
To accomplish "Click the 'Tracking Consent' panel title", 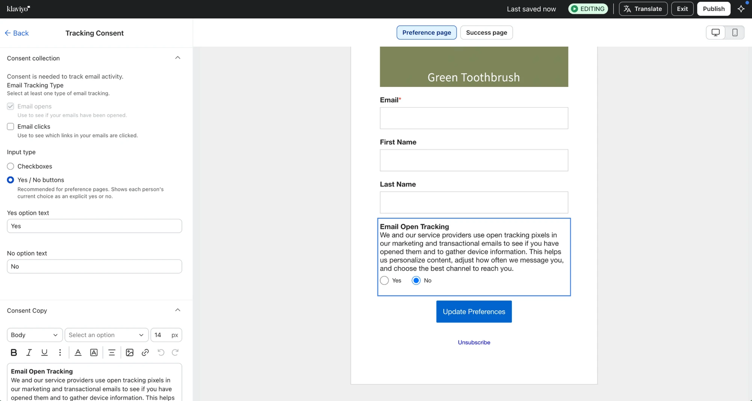I will point(94,33).
